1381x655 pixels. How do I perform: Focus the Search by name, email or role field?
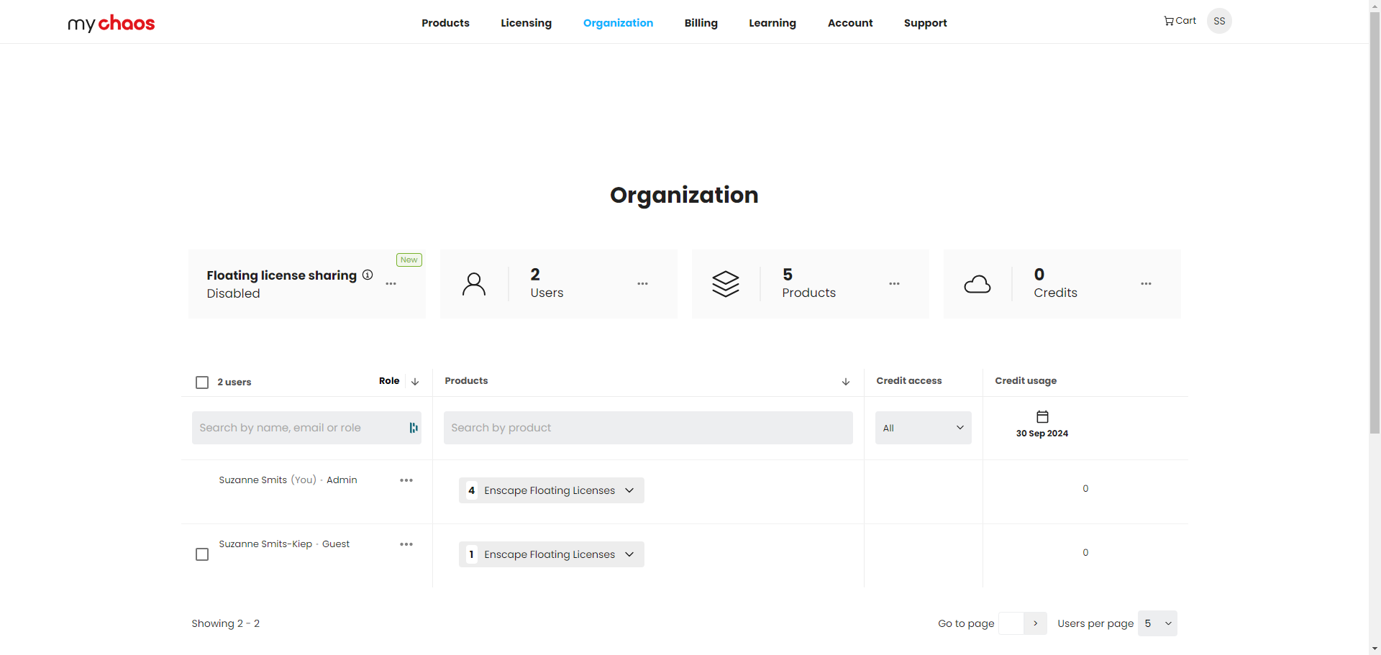click(x=306, y=428)
